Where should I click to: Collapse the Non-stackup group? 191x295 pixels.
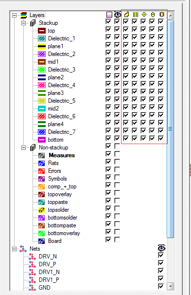(x=23, y=147)
